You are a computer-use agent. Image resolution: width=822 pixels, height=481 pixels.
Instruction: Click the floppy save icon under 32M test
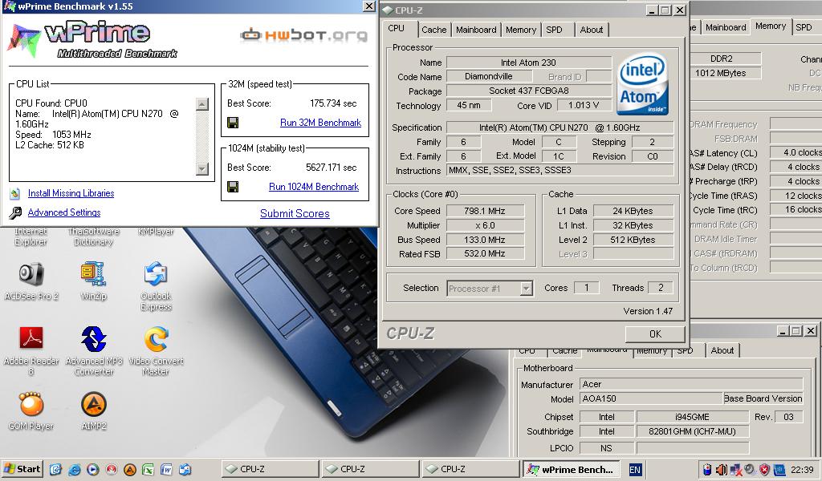pyautogui.click(x=233, y=123)
